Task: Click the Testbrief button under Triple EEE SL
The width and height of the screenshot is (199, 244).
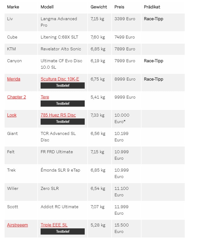Action: pos(63,231)
